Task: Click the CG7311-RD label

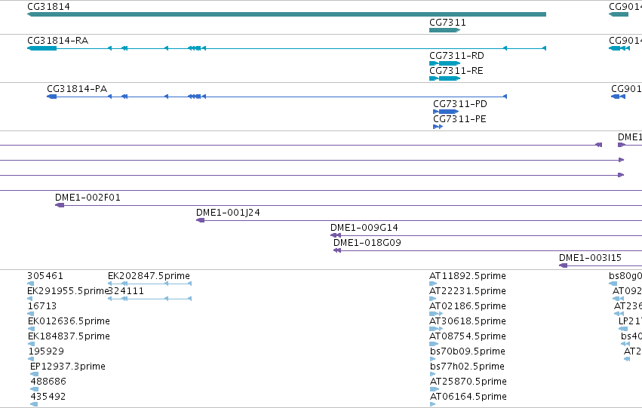Action: 456,56
